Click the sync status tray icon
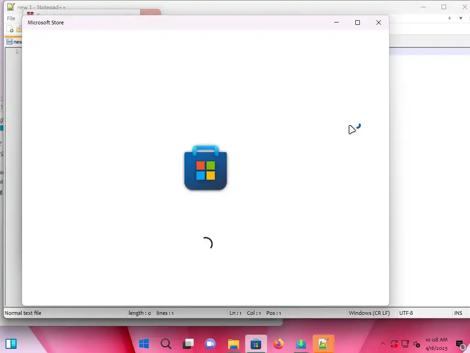Viewport: 470px width, 353px height. 394,344
